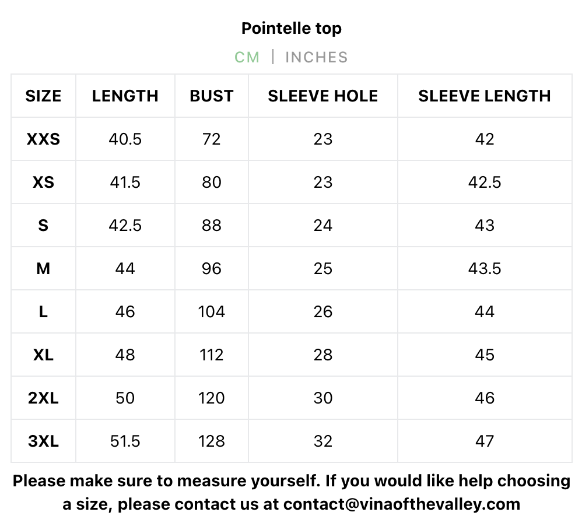This screenshot has height=519, width=582.
Task: Click the M sleeve length value 43.5
Action: 484,269
